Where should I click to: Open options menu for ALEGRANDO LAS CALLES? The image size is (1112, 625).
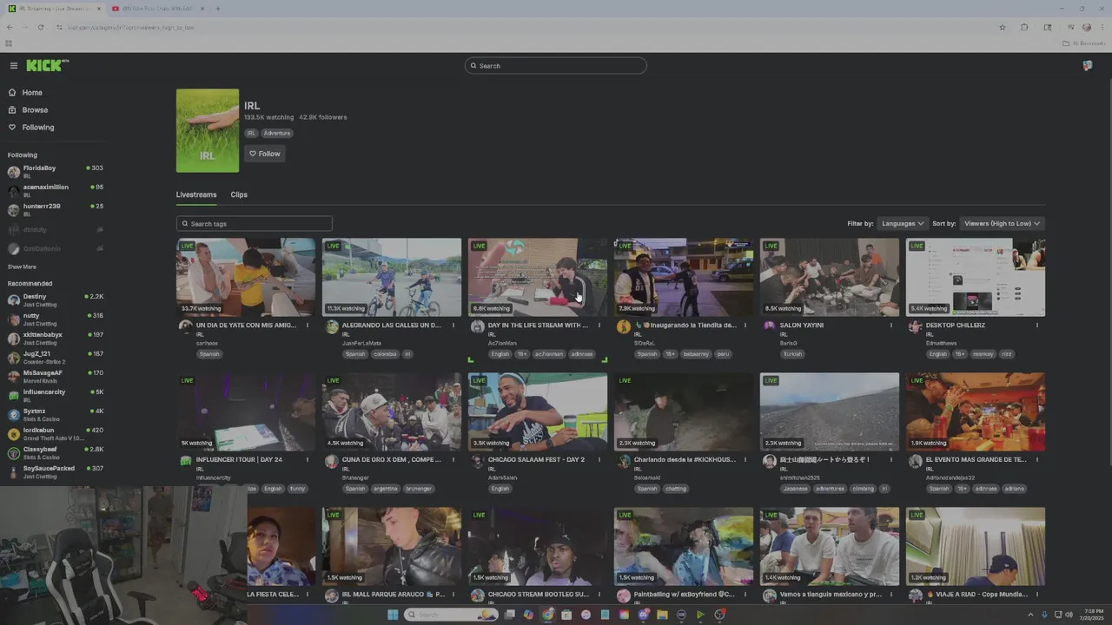coord(453,326)
